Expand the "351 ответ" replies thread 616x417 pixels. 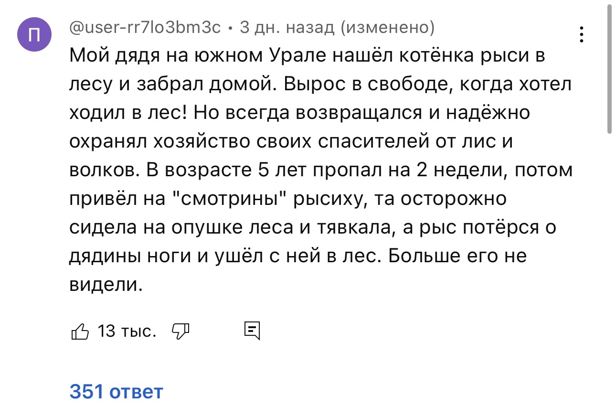pos(116,392)
